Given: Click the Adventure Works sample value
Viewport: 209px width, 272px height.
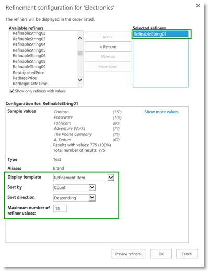Looking at the screenshot, I should [69, 128].
